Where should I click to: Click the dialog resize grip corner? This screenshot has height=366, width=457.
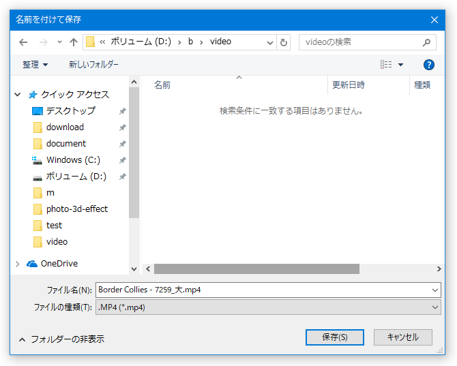(440, 351)
